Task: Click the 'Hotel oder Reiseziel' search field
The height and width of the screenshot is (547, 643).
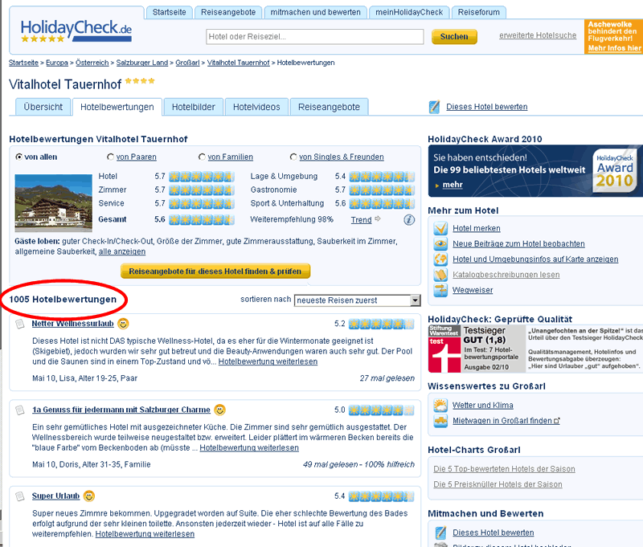Action: point(315,36)
